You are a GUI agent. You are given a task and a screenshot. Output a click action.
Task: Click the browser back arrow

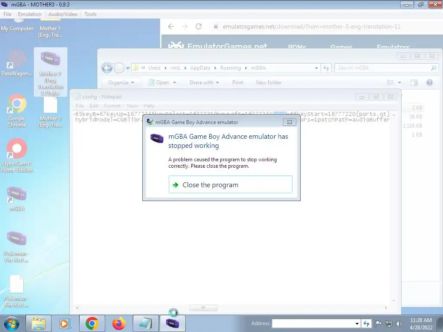click(x=171, y=26)
